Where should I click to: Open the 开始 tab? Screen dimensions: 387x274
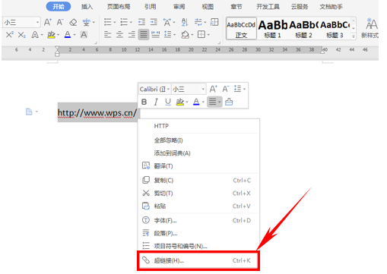pos(59,7)
